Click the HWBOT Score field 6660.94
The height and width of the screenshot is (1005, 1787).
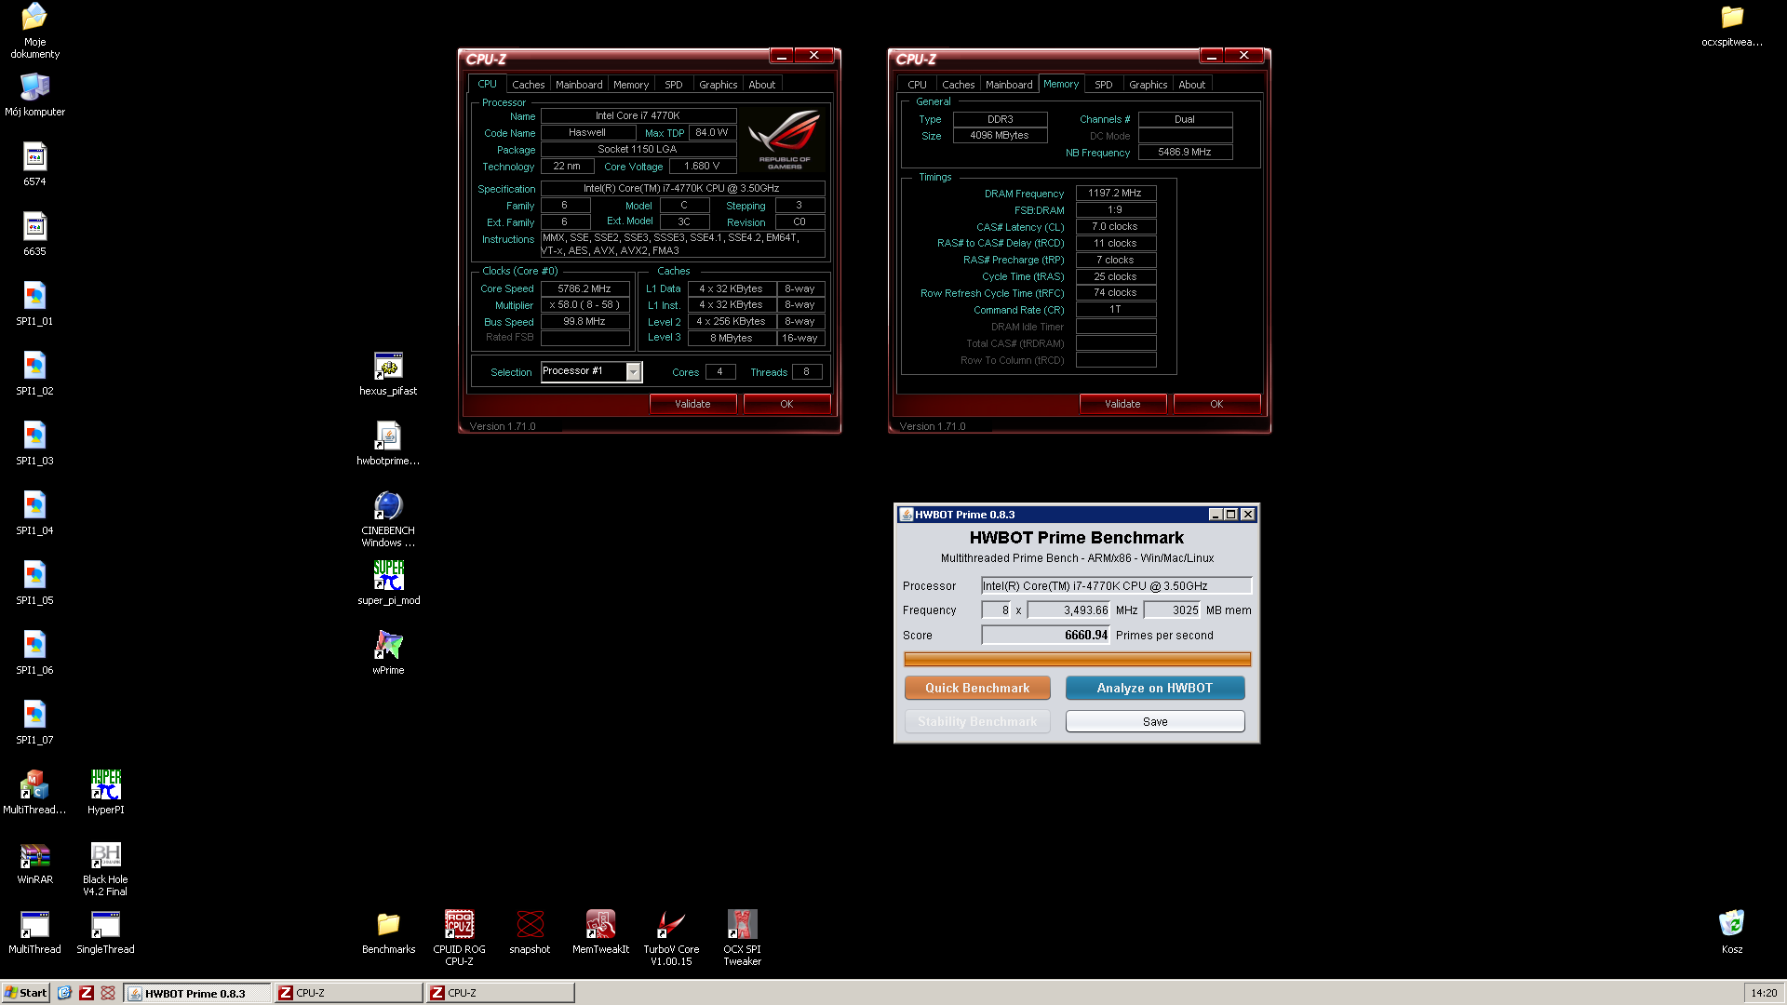tap(1046, 635)
